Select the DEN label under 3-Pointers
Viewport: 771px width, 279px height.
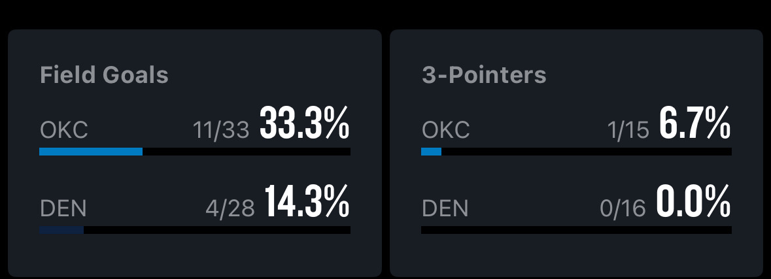tap(445, 208)
